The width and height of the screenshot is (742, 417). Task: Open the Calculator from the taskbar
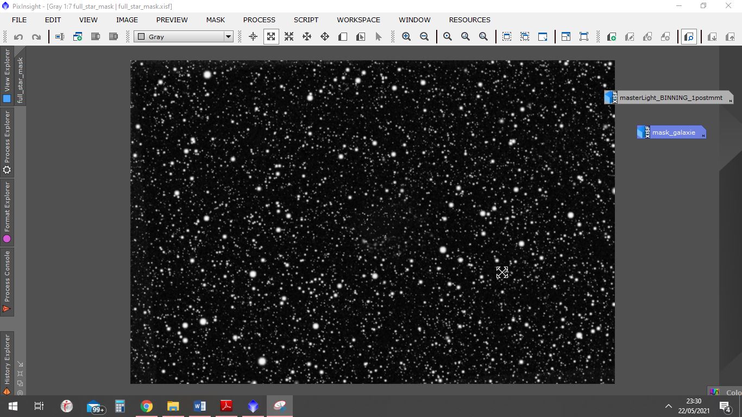pos(120,406)
